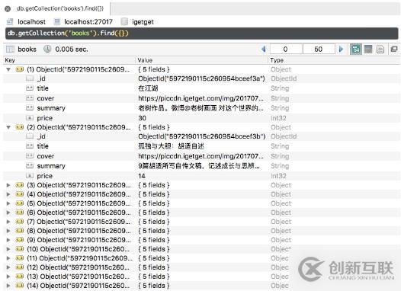Open results in separate window icon

pos(394,49)
